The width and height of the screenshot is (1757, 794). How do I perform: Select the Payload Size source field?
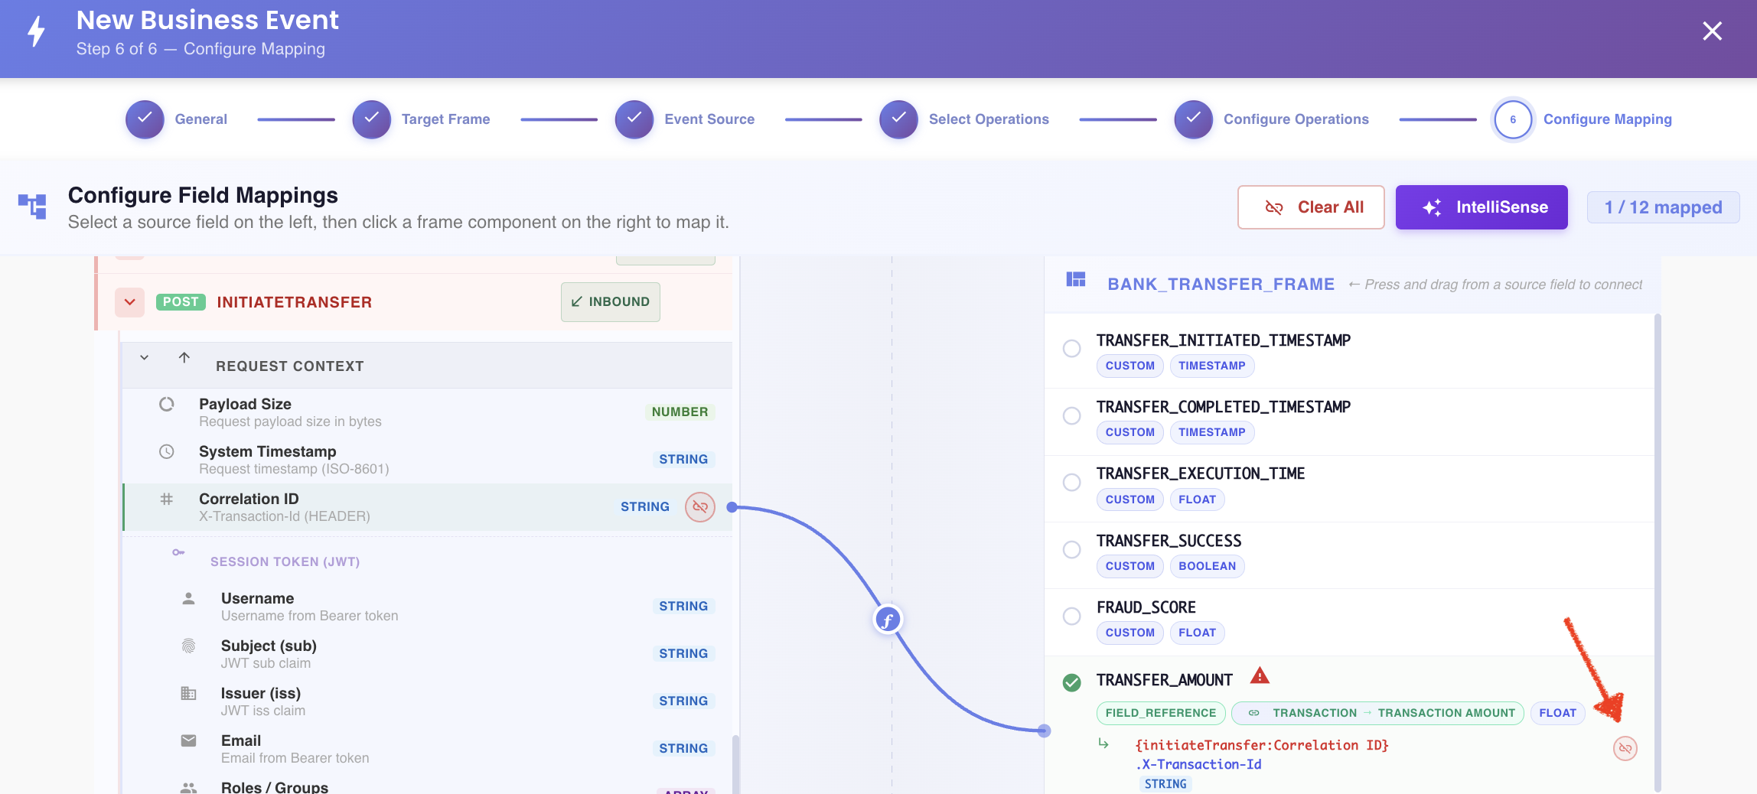(428, 412)
